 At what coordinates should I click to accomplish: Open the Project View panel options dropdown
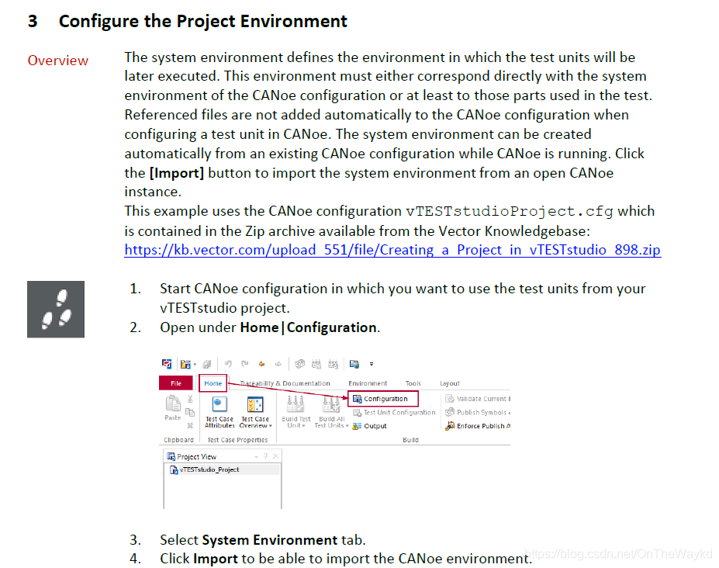[x=256, y=456]
